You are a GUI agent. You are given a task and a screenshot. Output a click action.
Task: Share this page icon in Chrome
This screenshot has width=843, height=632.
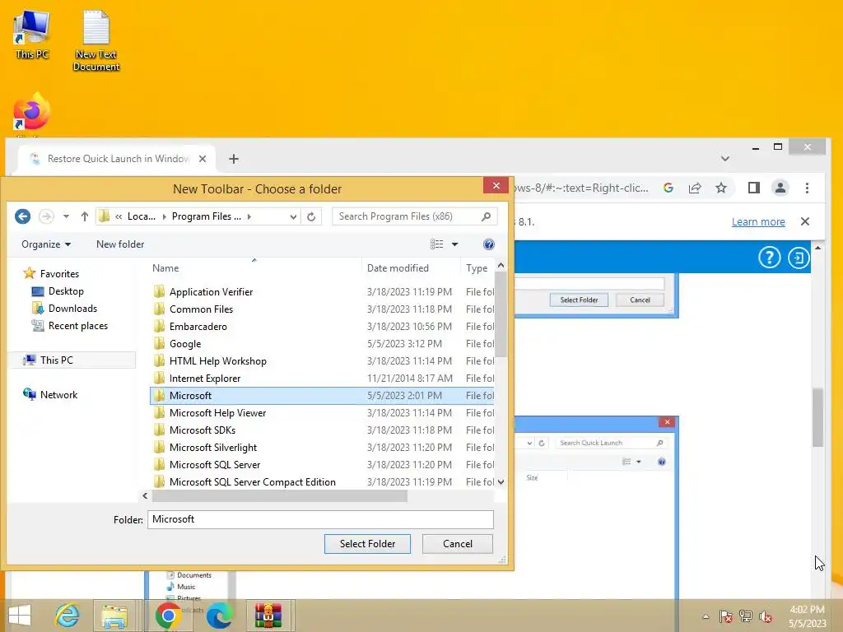[x=695, y=188]
